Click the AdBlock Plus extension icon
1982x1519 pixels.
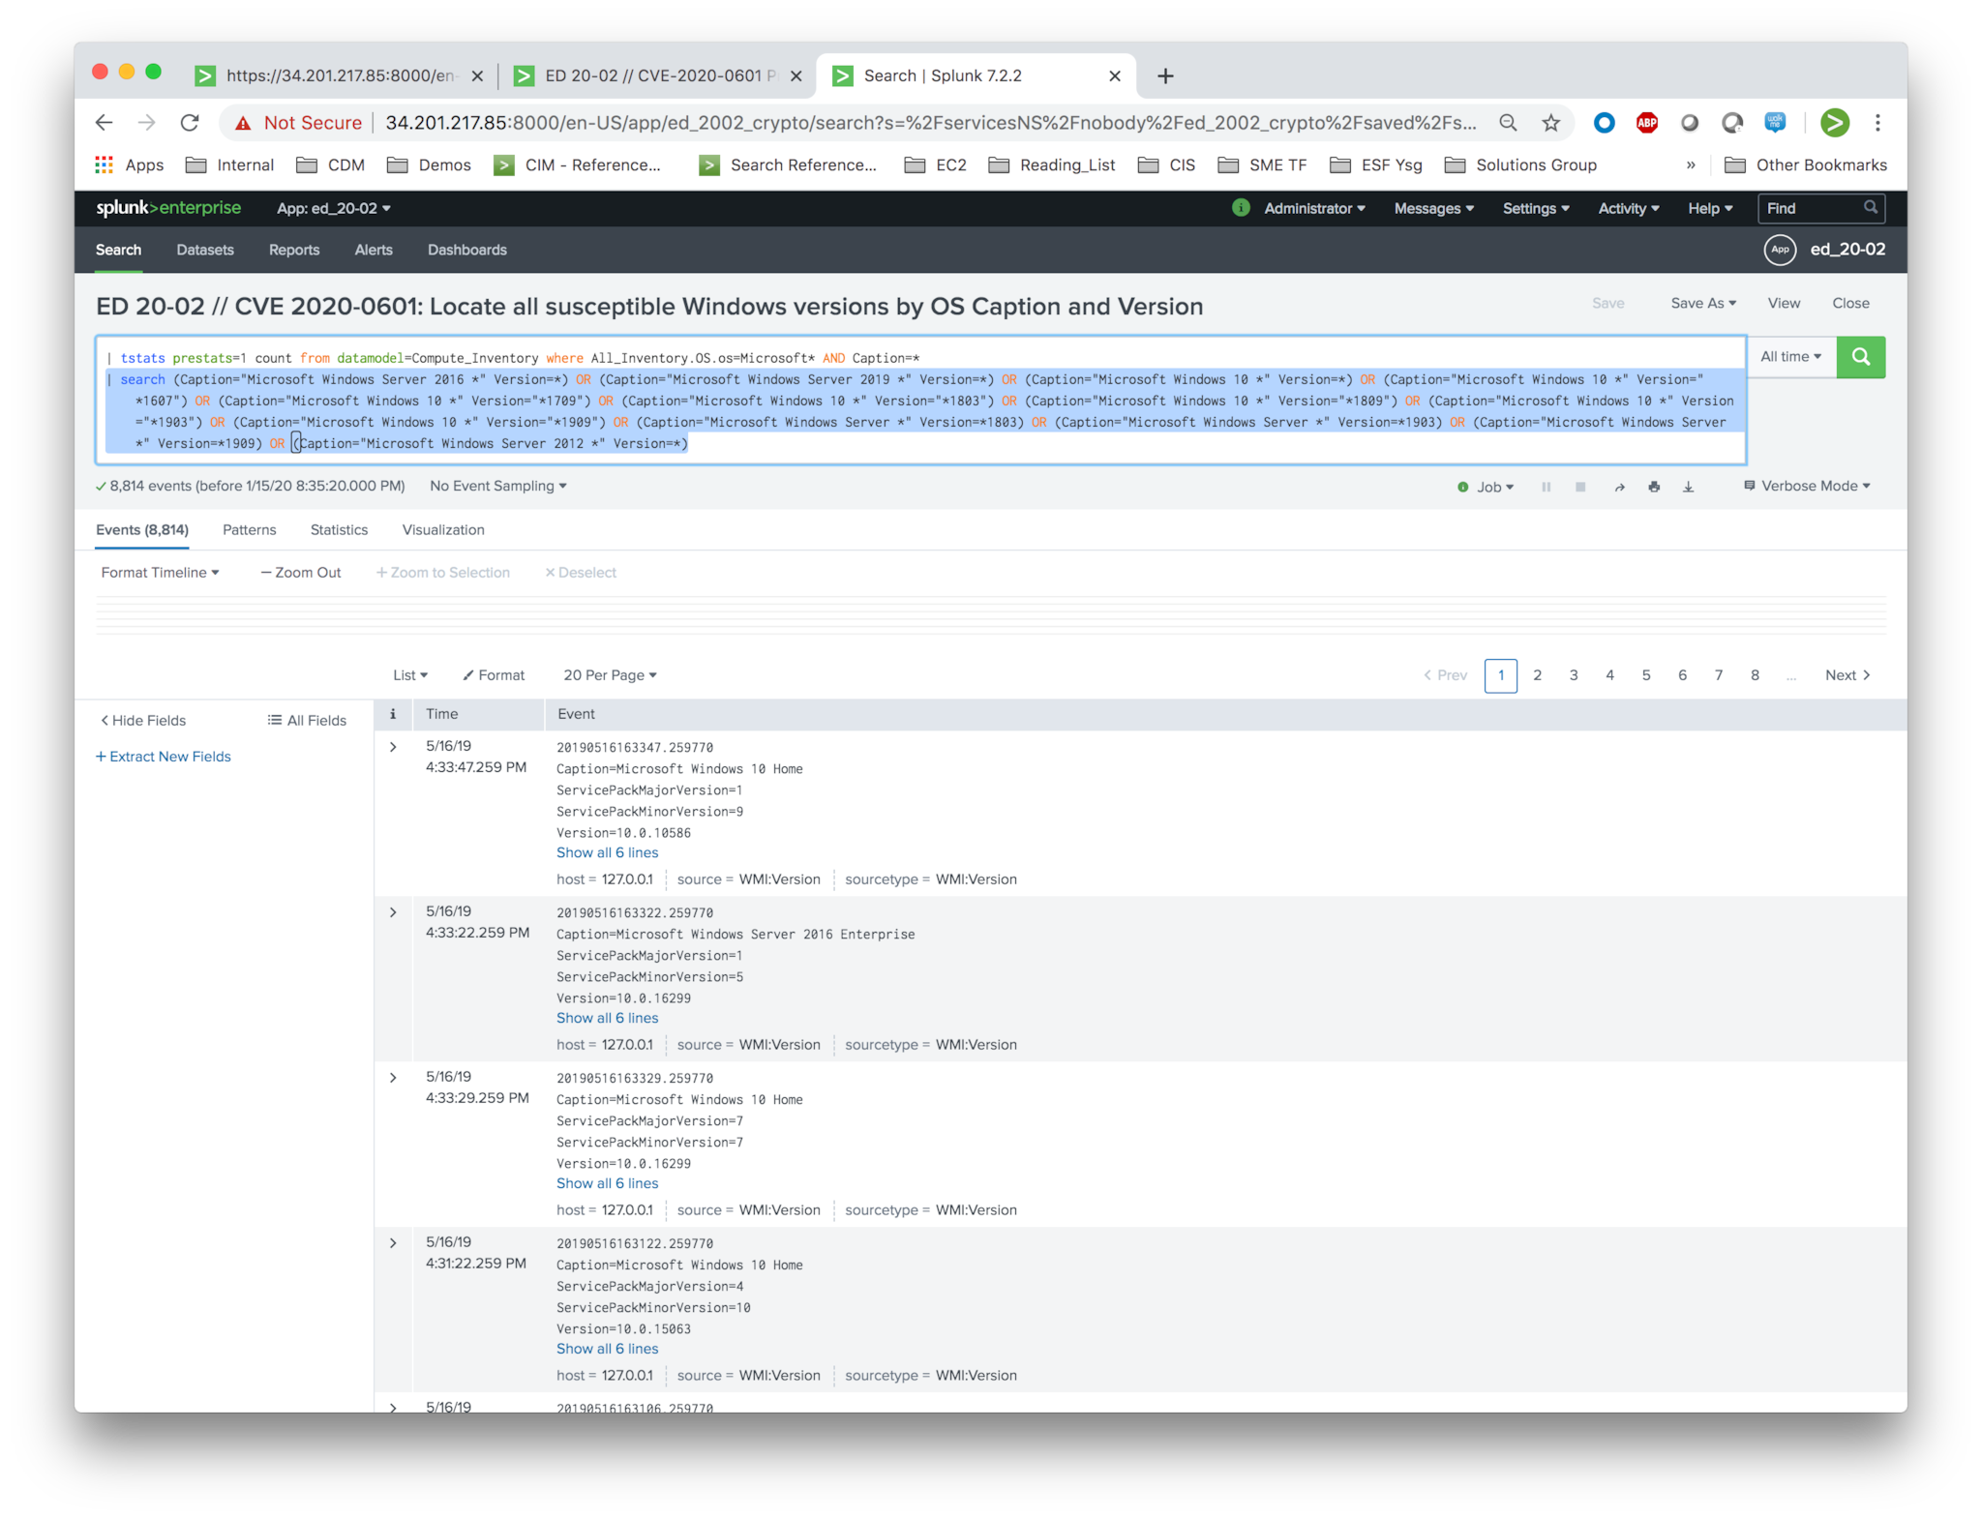pos(1646,123)
